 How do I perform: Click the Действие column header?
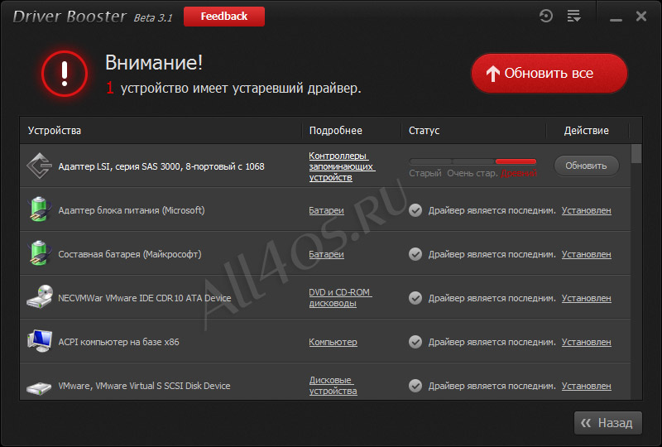click(x=587, y=131)
